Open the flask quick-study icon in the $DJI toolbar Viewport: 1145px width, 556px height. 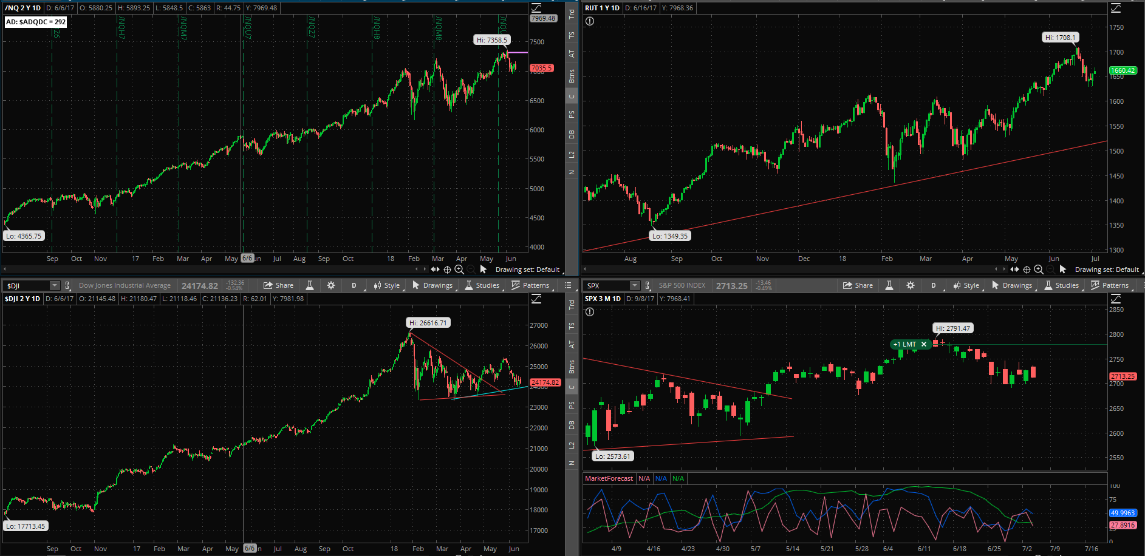click(310, 285)
